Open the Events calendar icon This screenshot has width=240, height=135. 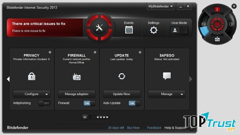tap(129, 30)
